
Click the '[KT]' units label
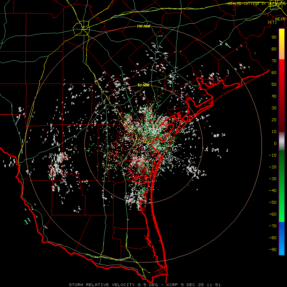[272, 22]
